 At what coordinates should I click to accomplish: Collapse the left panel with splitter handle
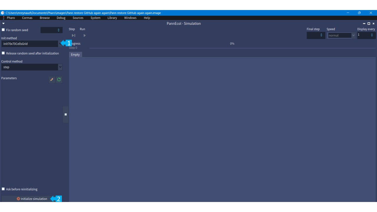[66, 115]
